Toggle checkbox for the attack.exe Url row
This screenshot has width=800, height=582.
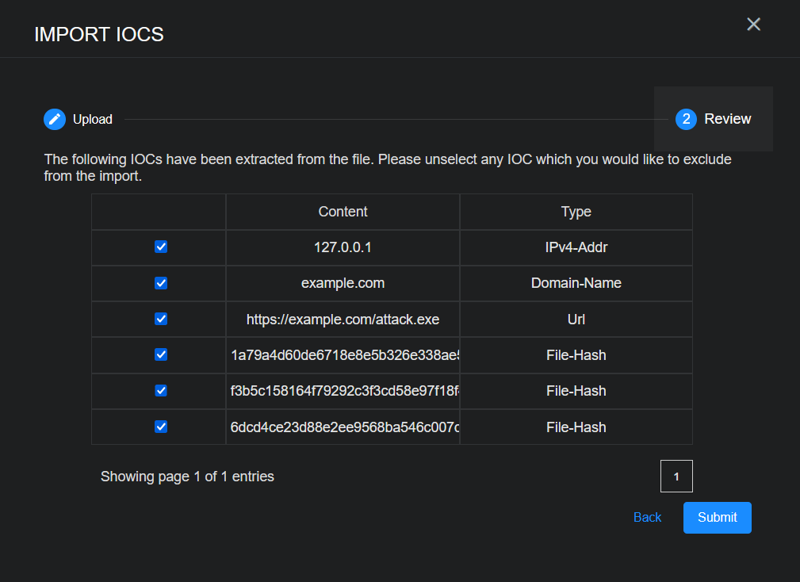click(x=161, y=319)
